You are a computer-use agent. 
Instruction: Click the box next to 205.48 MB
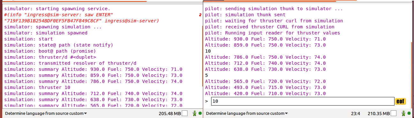[x=185, y=113]
